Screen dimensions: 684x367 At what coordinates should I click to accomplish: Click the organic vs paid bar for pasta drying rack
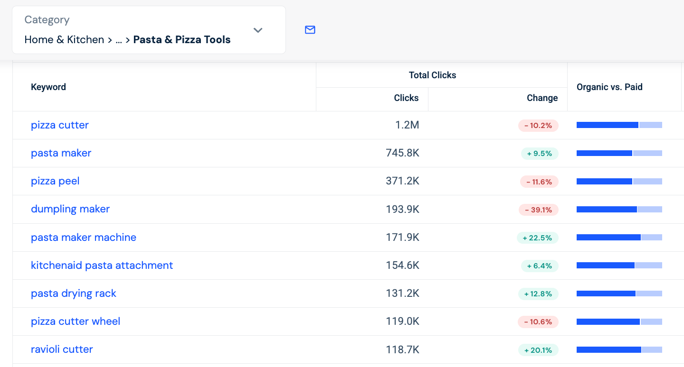click(x=619, y=294)
